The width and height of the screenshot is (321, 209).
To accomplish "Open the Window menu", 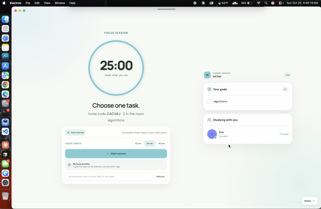I will tap(60, 3).
